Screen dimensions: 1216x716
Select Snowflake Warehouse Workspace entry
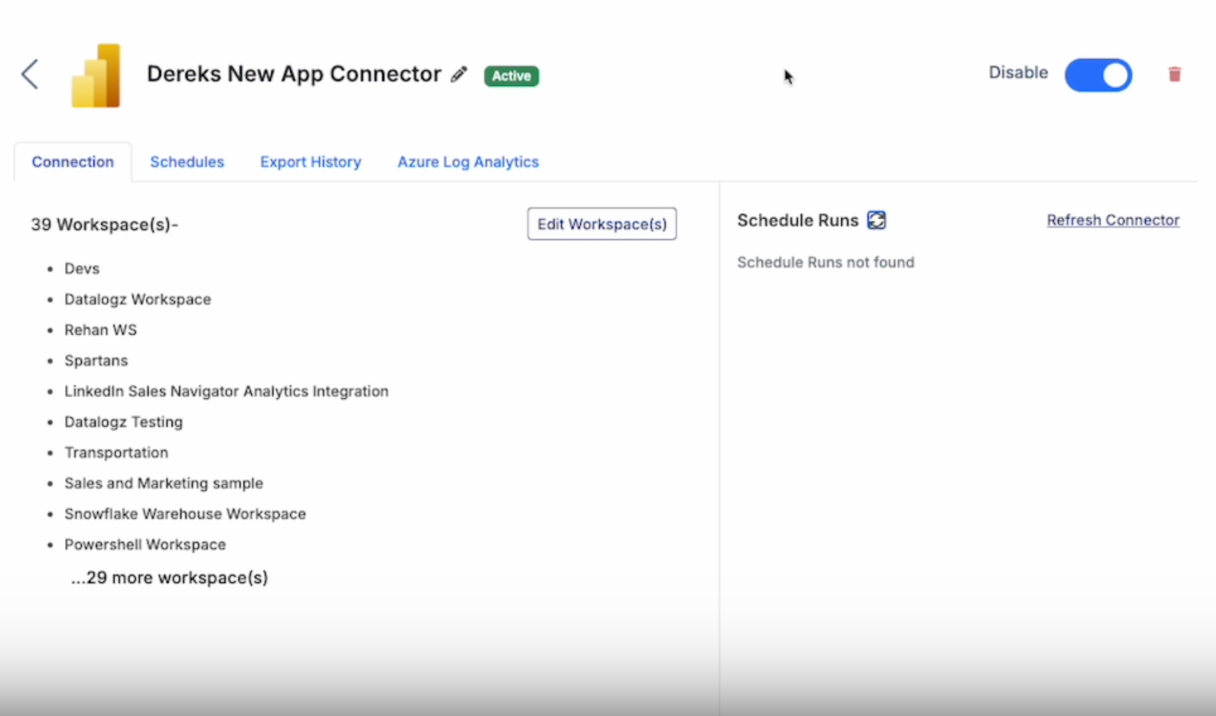(185, 514)
